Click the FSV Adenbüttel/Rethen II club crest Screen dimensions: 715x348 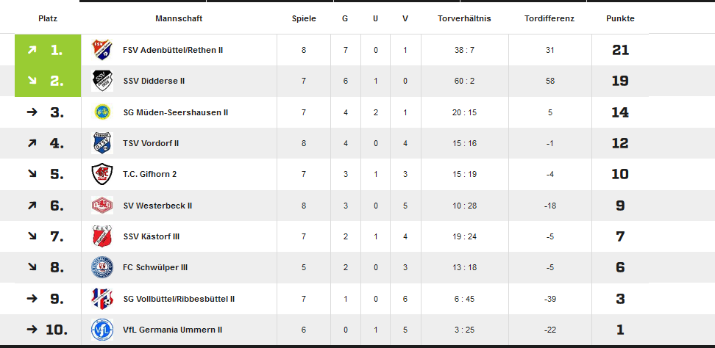click(x=102, y=50)
